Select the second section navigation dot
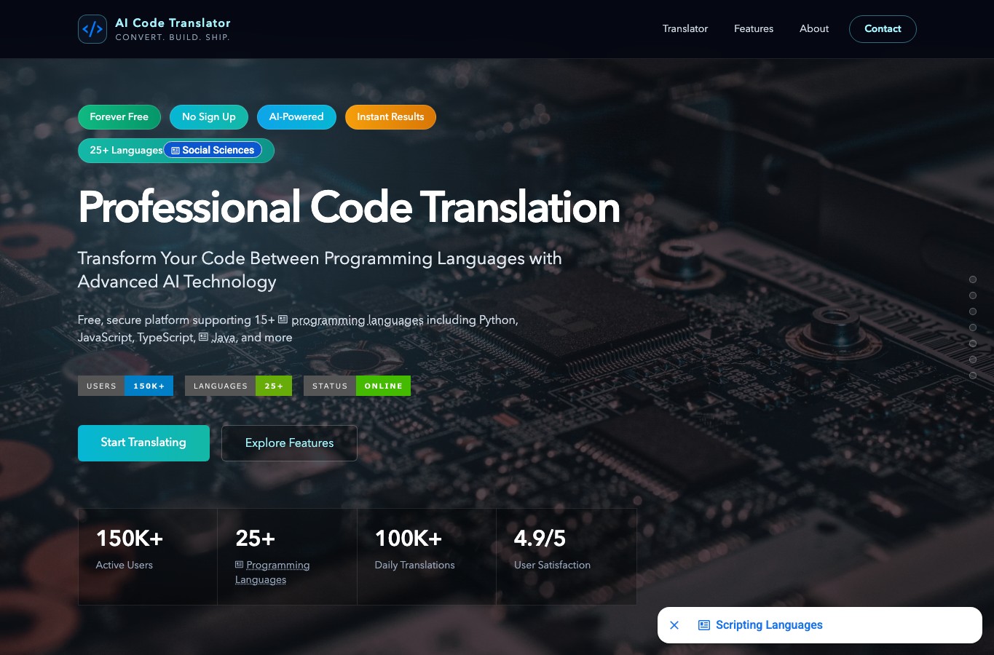Image resolution: width=994 pixels, height=655 pixels. pos(973,295)
